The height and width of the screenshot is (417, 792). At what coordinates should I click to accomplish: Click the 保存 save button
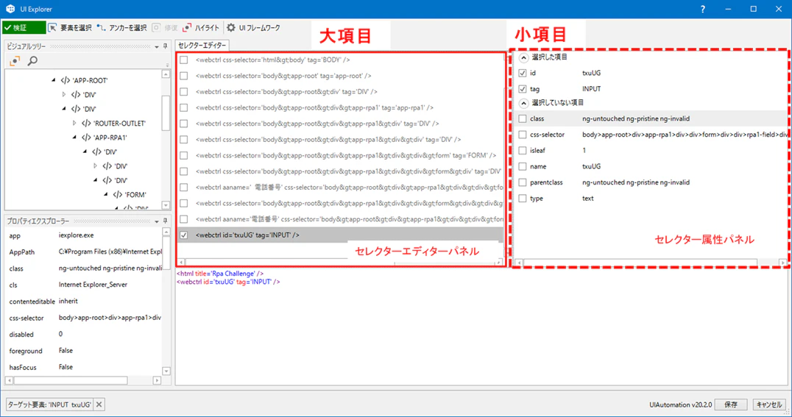731,404
